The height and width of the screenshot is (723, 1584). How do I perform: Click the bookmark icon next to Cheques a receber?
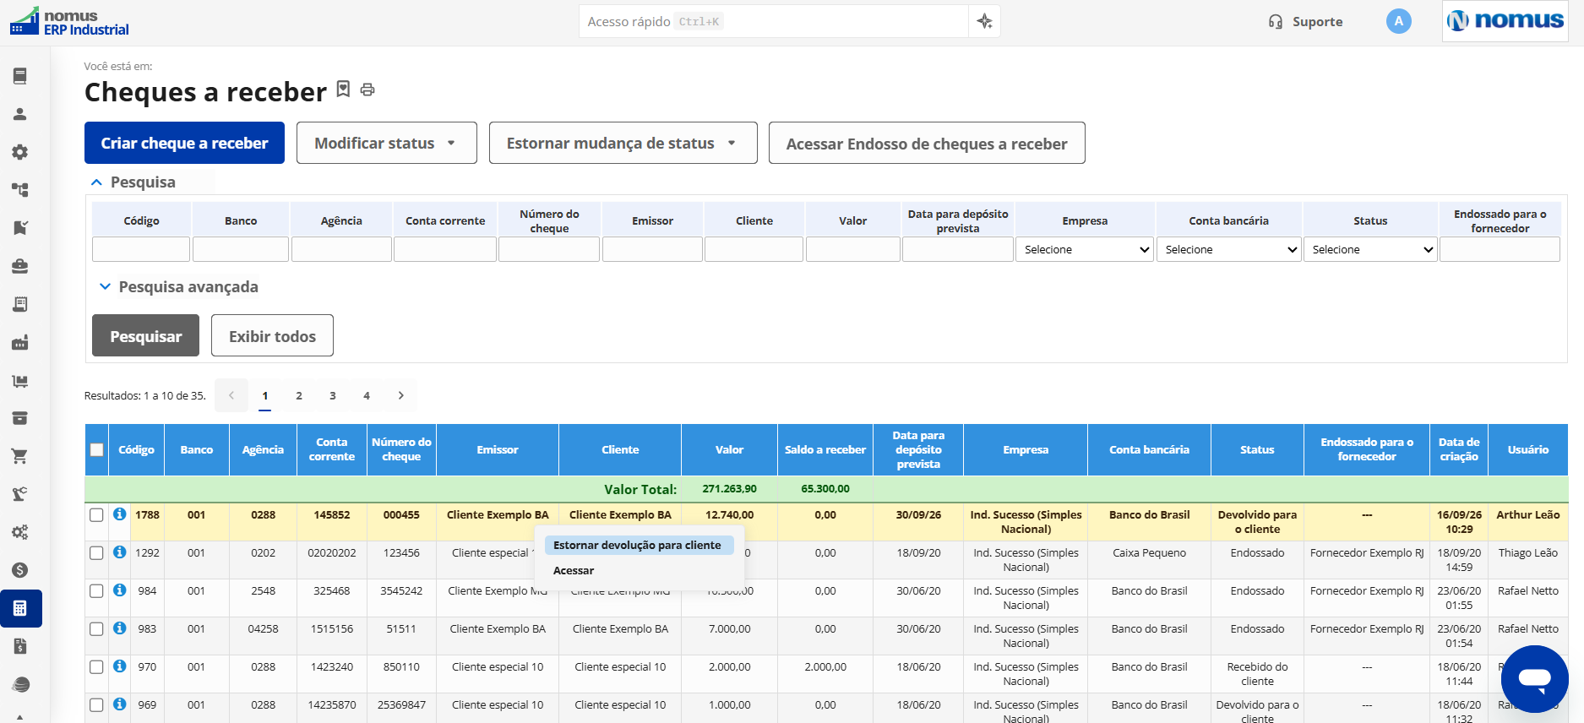click(343, 89)
